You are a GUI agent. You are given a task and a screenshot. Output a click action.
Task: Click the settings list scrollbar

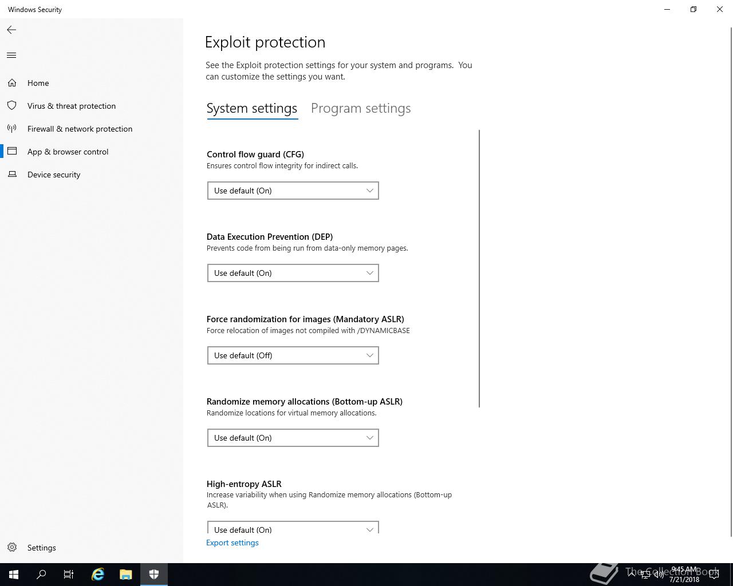[x=479, y=268]
